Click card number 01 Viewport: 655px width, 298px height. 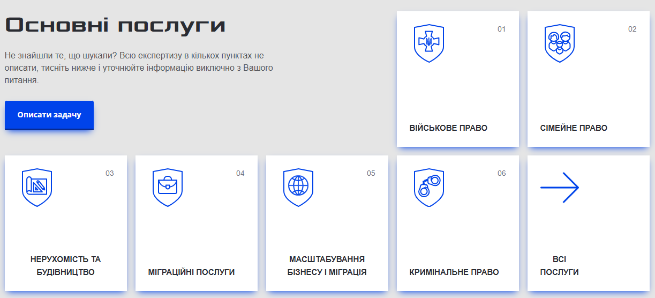pos(501,29)
